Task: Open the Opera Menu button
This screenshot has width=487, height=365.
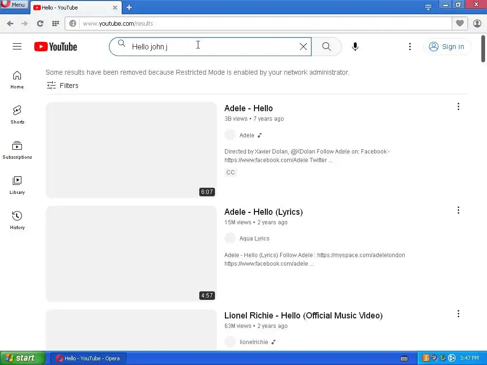Action: point(14,5)
